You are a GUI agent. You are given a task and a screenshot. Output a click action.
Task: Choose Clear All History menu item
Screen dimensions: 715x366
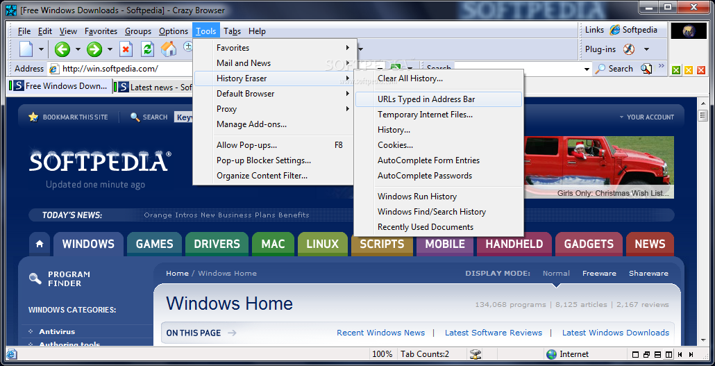[439, 78]
